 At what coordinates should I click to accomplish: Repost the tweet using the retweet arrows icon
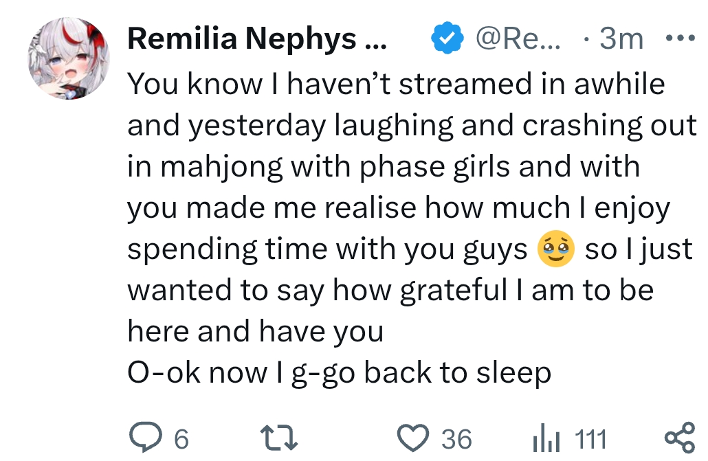(x=279, y=438)
